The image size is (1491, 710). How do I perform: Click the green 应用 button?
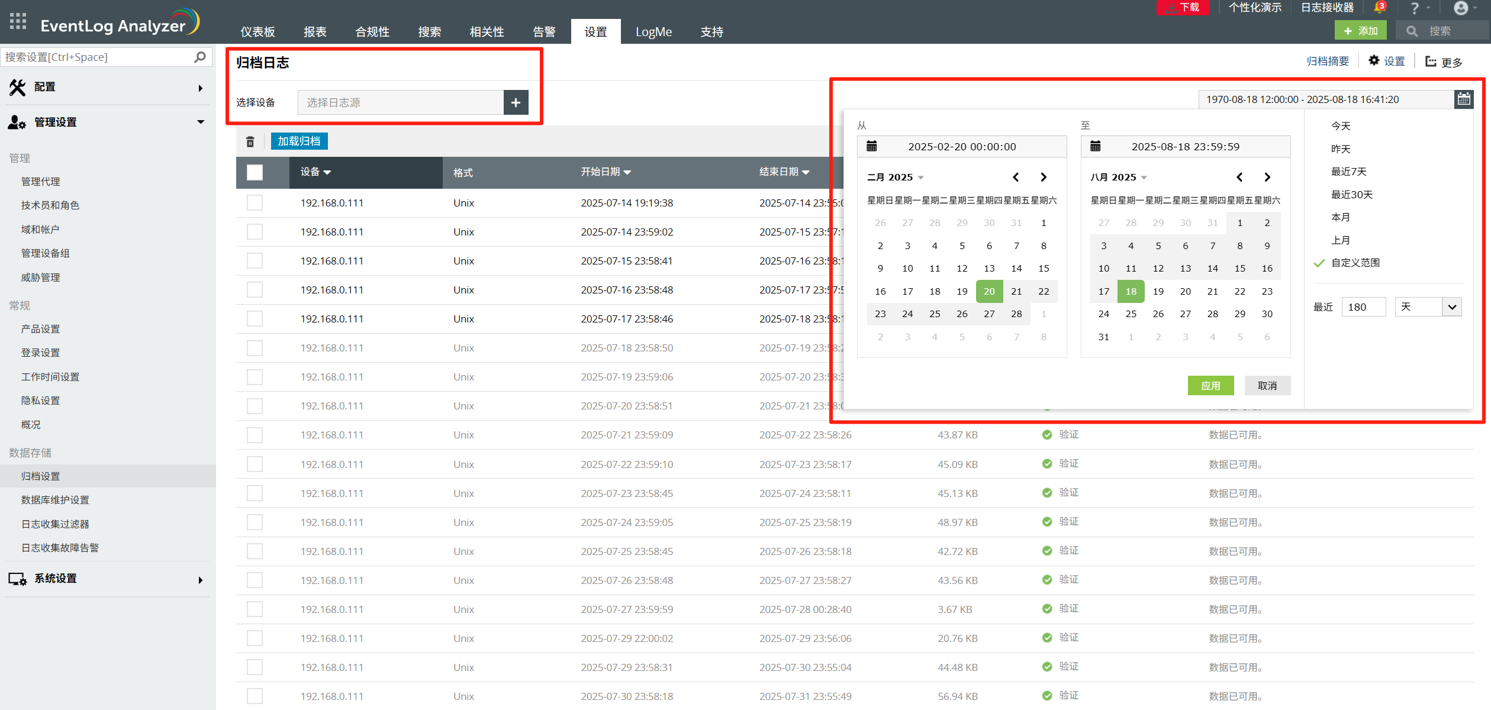[x=1210, y=385]
